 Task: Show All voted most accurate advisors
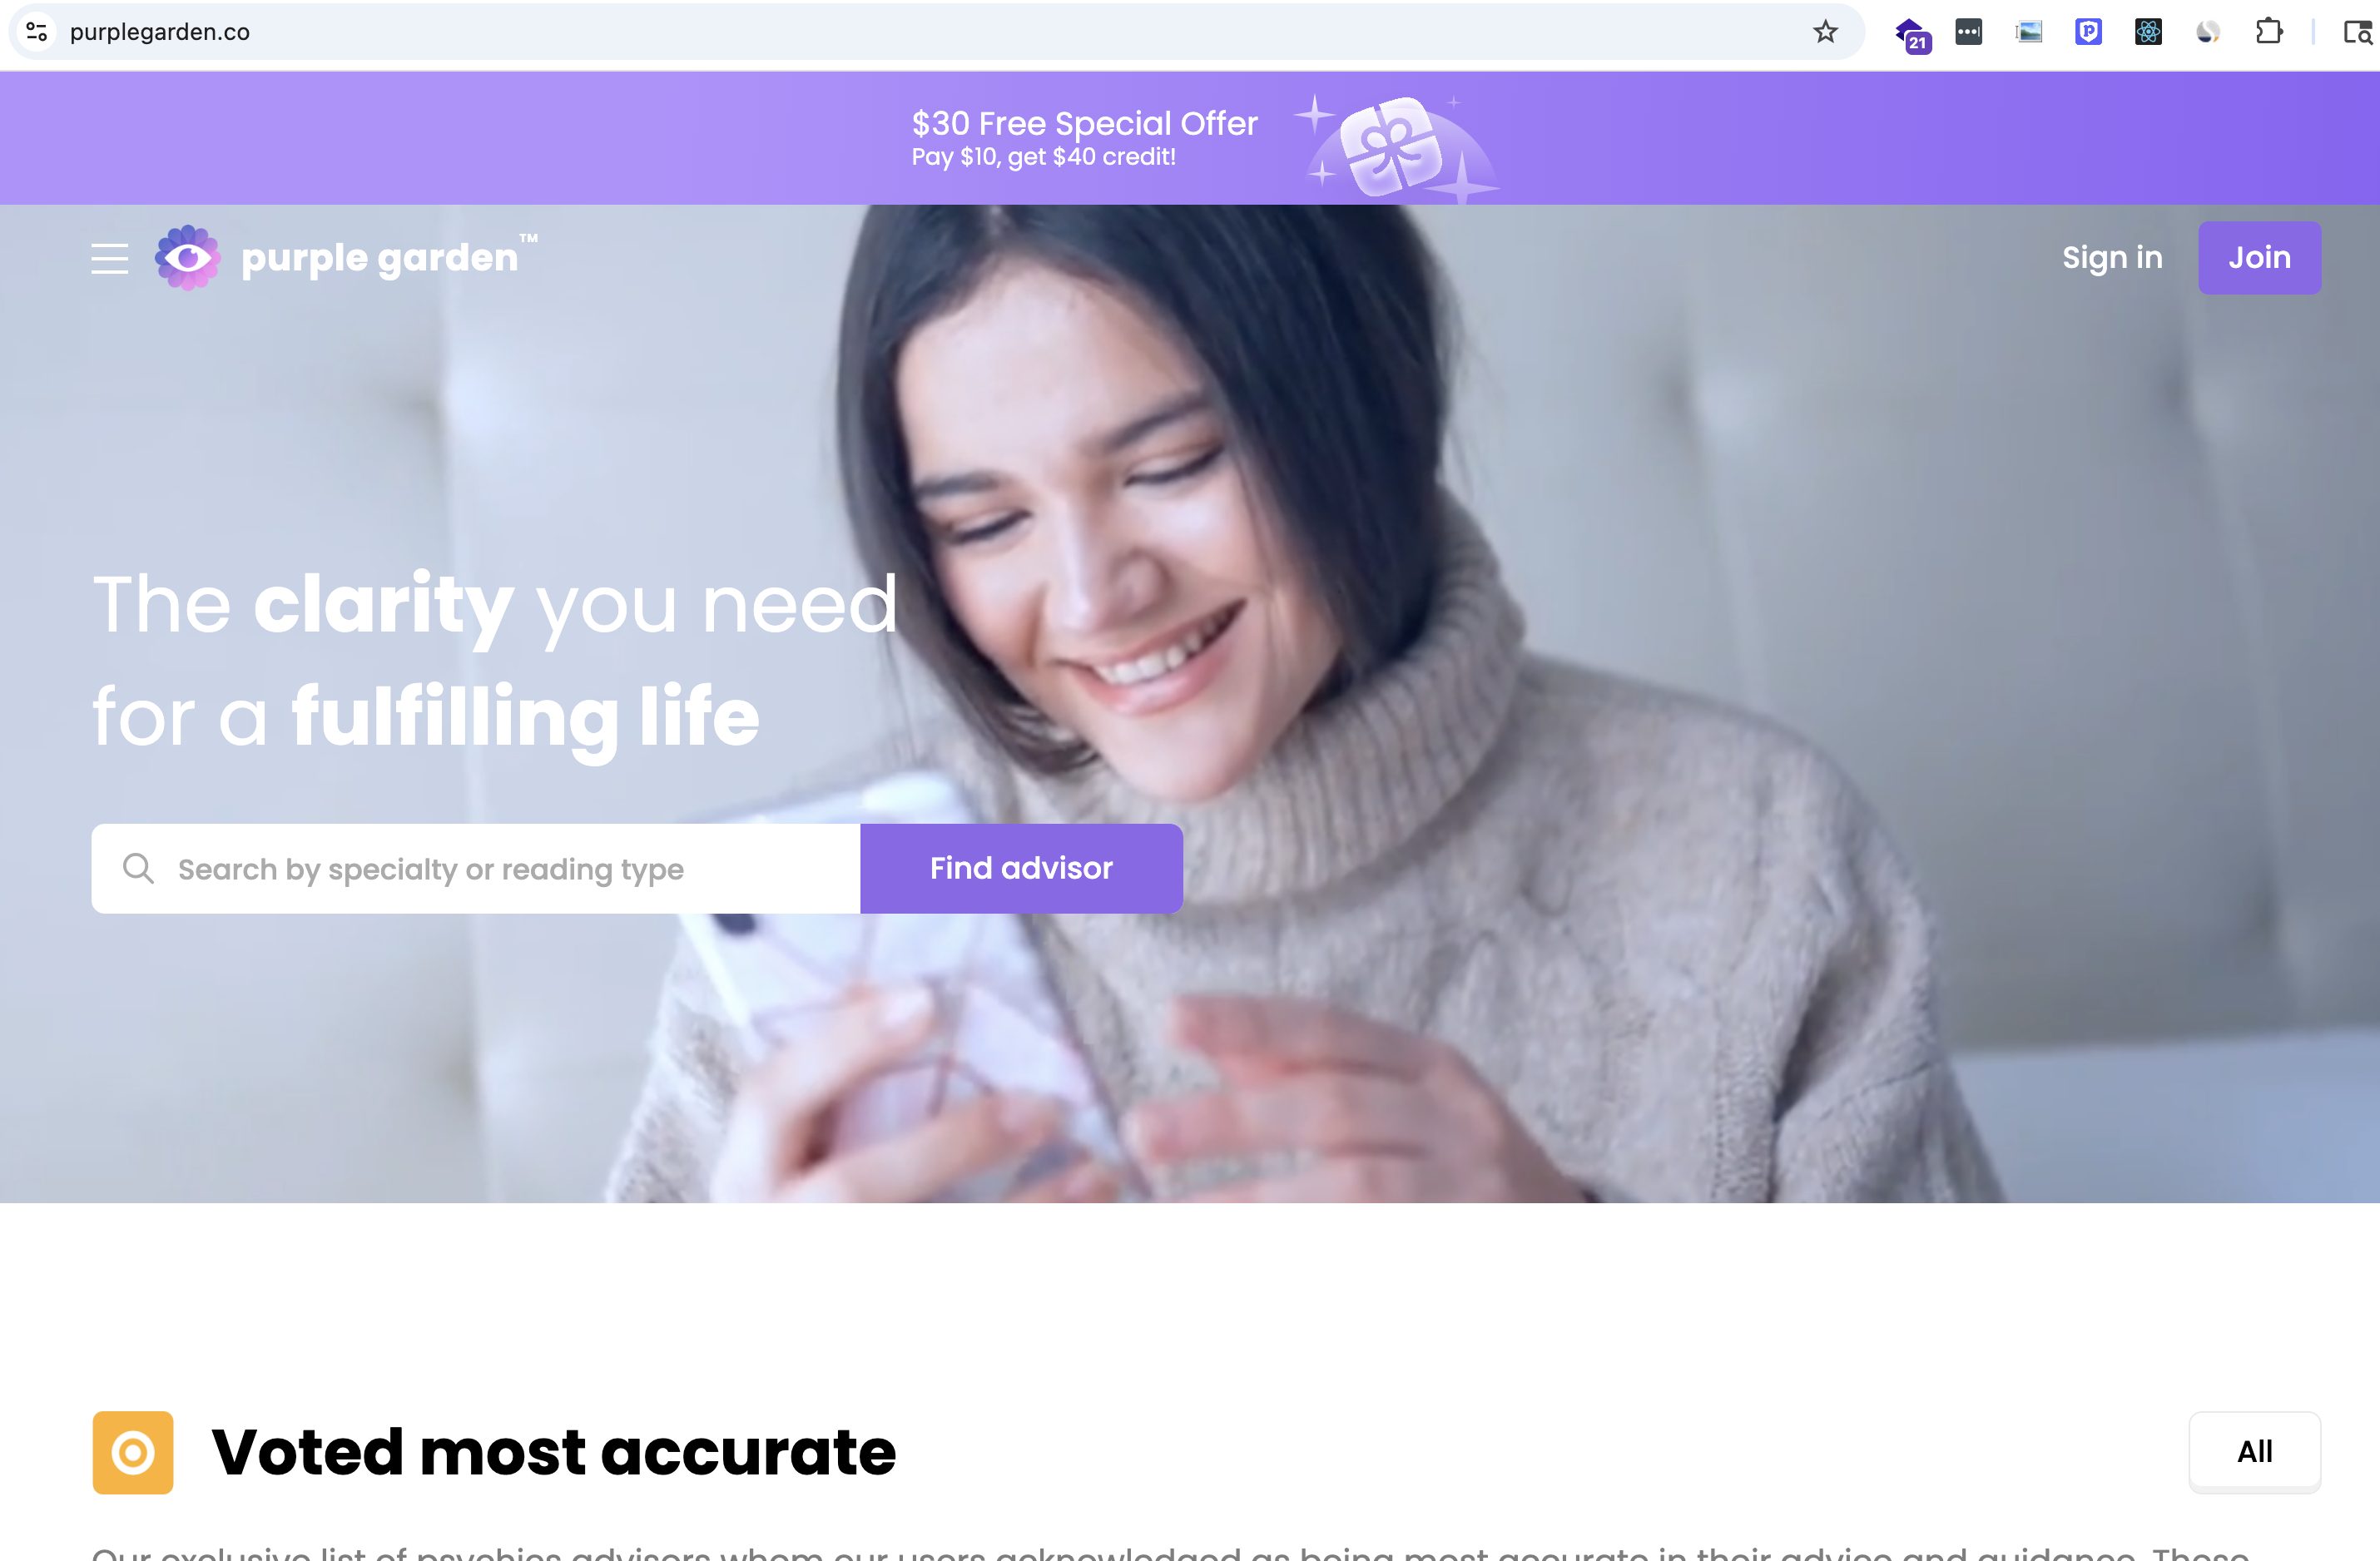2254,1451
